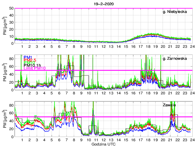196x147 pixels.
Task: Click the bottom plot's PM y-axis label
Action: click(5, 118)
